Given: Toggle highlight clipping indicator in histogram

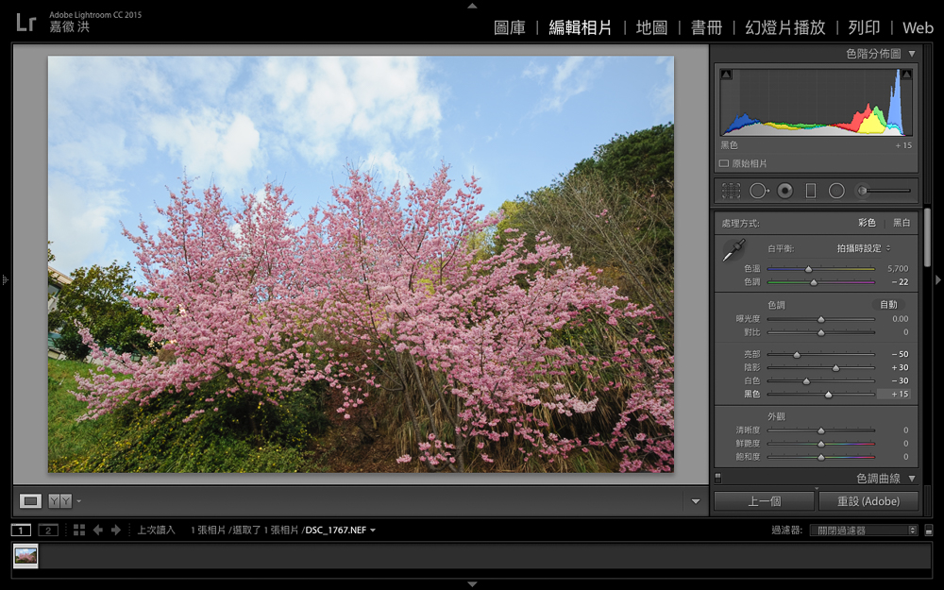Looking at the screenshot, I should coord(907,75).
